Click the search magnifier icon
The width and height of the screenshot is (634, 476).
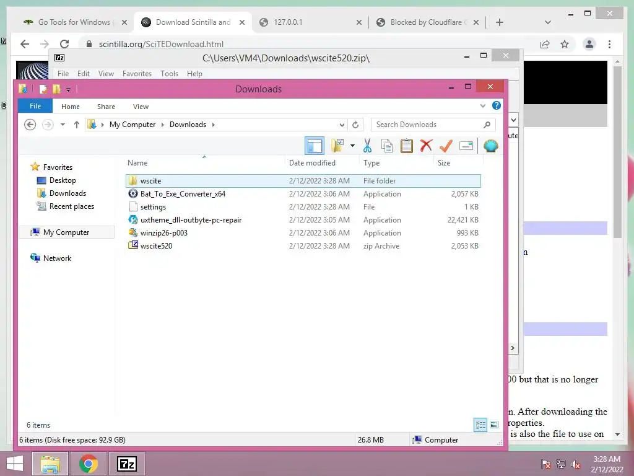coord(487,125)
